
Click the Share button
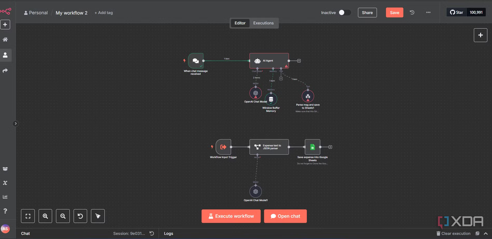(x=367, y=12)
